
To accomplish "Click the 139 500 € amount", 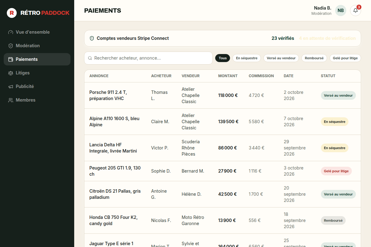I will (x=228, y=122).
